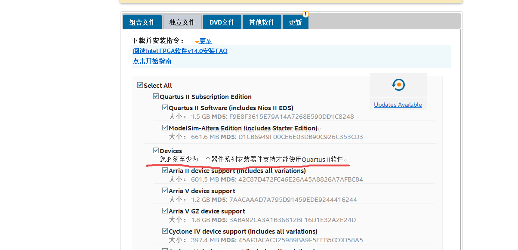Click the Updates Available link
518x250 pixels.
(x=398, y=105)
